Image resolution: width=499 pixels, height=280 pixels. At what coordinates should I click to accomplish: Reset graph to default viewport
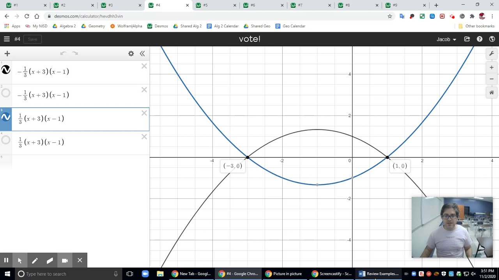(492, 93)
